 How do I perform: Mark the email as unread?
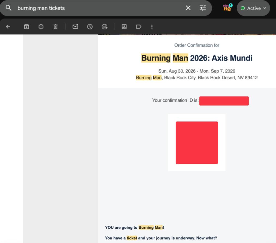[75, 27]
